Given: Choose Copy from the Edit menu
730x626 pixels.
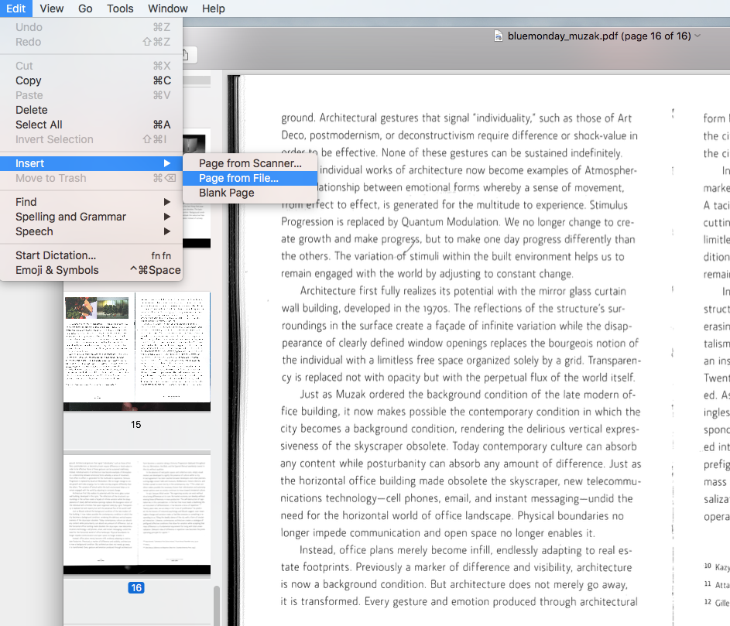Looking at the screenshot, I should pos(91,80).
